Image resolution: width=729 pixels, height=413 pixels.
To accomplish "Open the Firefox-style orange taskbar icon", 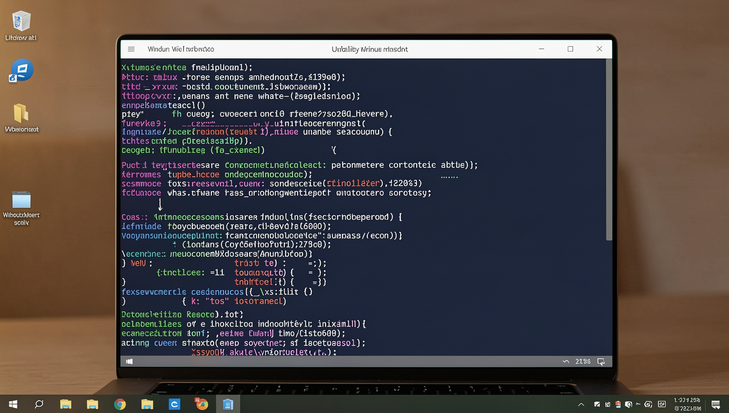I will click(201, 404).
